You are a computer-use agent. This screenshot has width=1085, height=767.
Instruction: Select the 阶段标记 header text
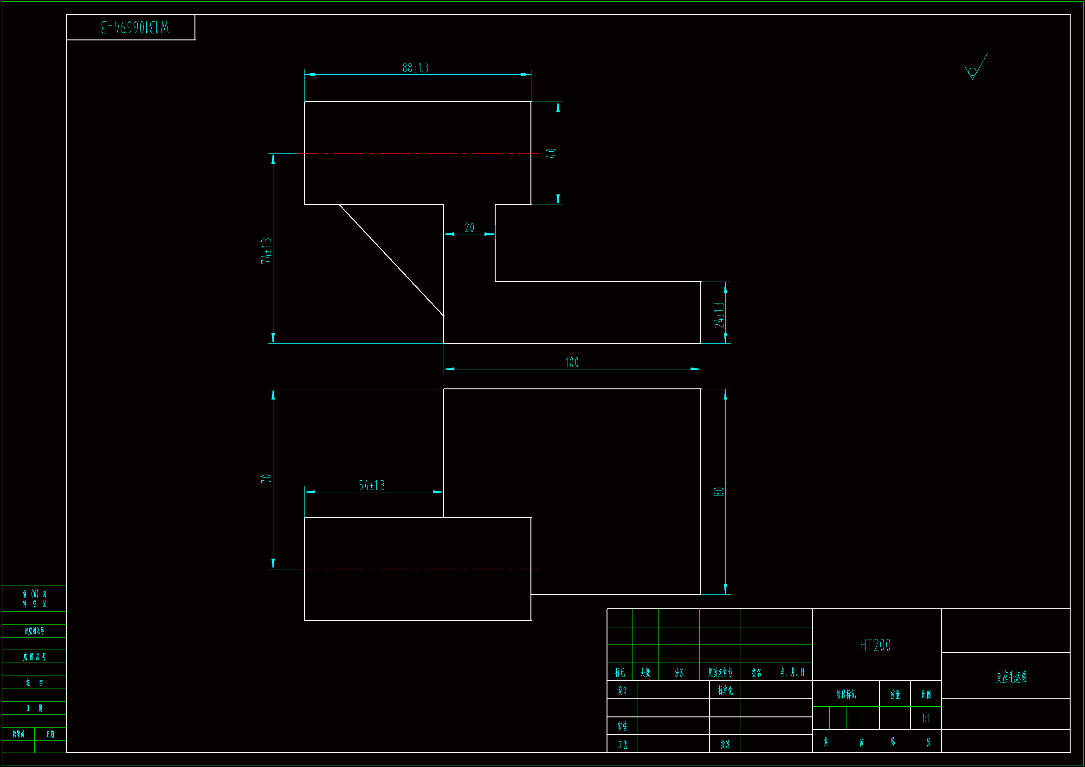pyautogui.click(x=846, y=694)
